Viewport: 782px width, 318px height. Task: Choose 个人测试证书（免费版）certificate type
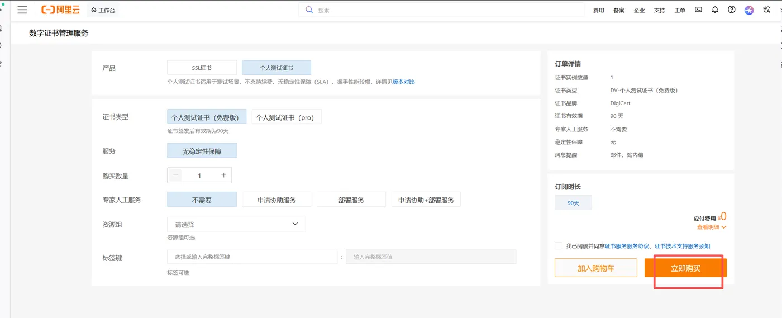coord(207,117)
